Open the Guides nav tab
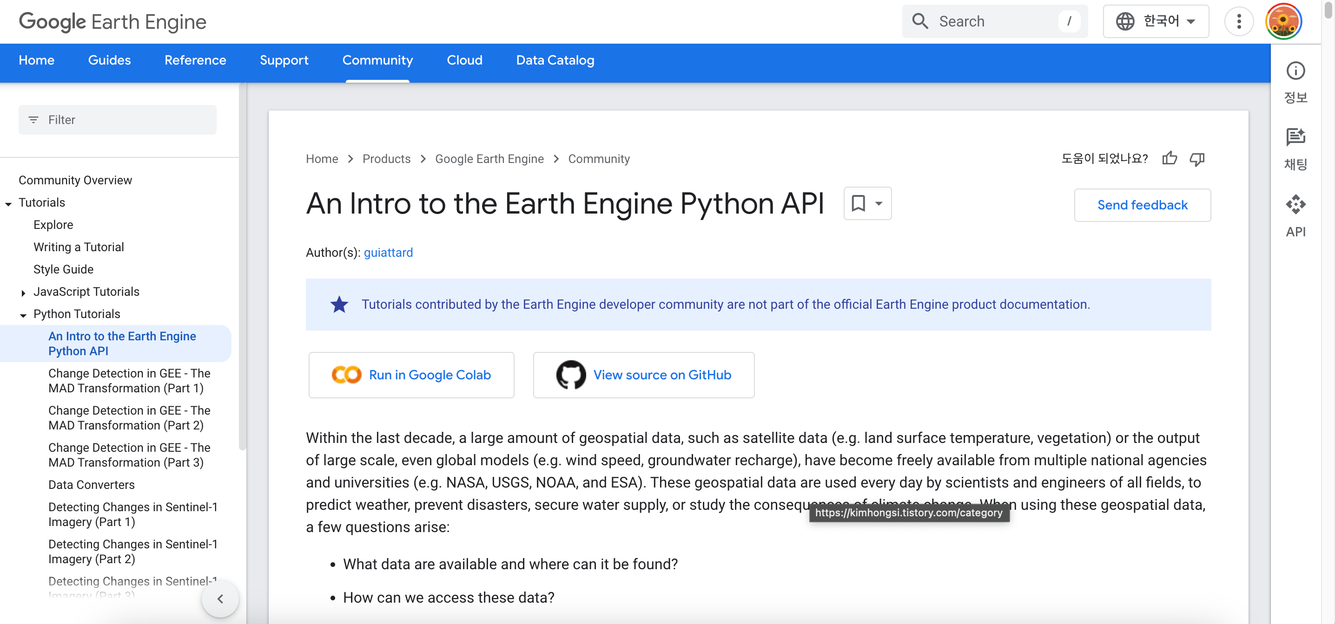Image resolution: width=1335 pixels, height=624 pixels. click(109, 60)
